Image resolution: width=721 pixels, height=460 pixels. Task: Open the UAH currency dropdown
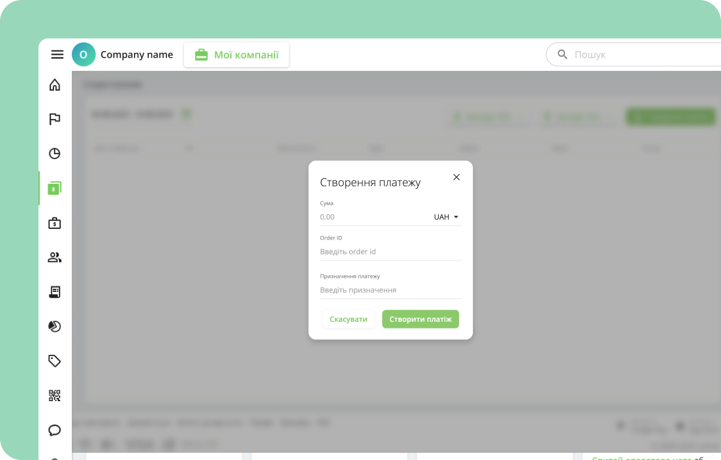tap(445, 217)
